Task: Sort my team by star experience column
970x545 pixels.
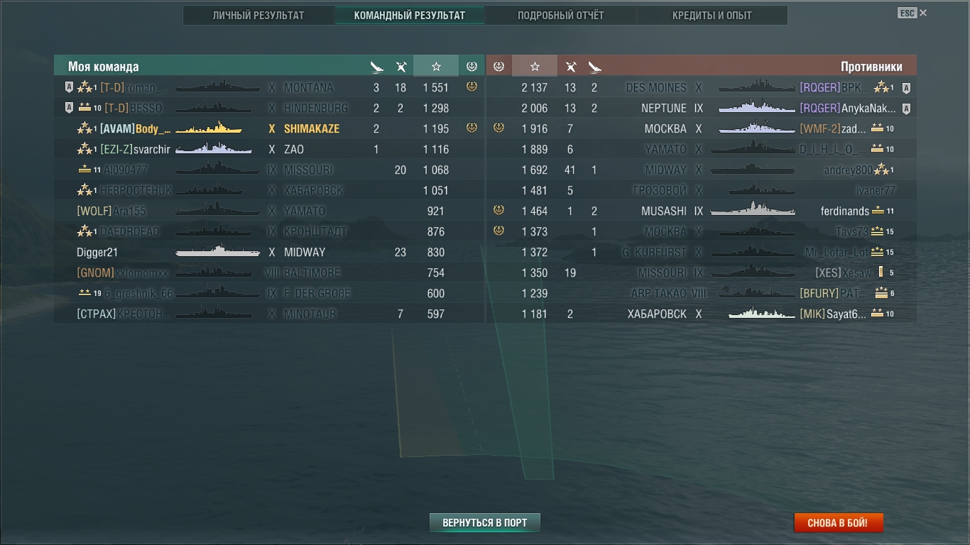Action: (x=436, y=67)
